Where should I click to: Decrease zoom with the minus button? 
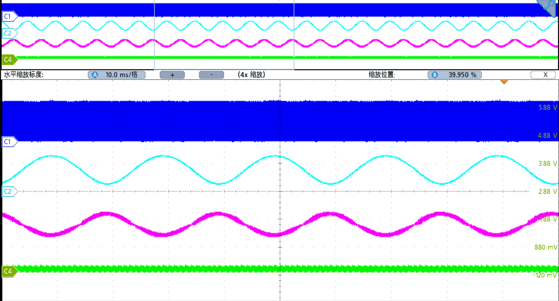(211, 75)
